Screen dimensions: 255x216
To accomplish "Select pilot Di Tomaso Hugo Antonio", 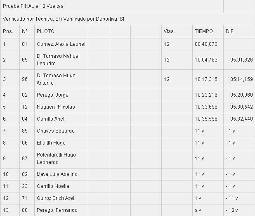I will pyautogui.click(x=56, y=79).
